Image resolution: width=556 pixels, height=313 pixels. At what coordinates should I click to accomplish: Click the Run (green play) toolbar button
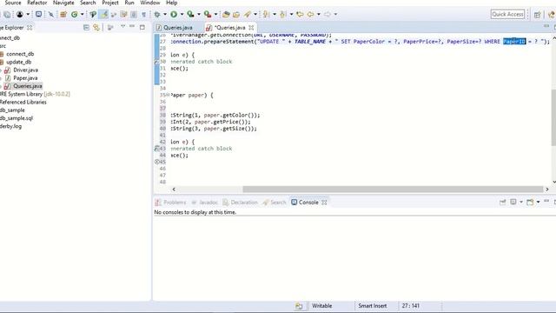click(x=174, y=14)
